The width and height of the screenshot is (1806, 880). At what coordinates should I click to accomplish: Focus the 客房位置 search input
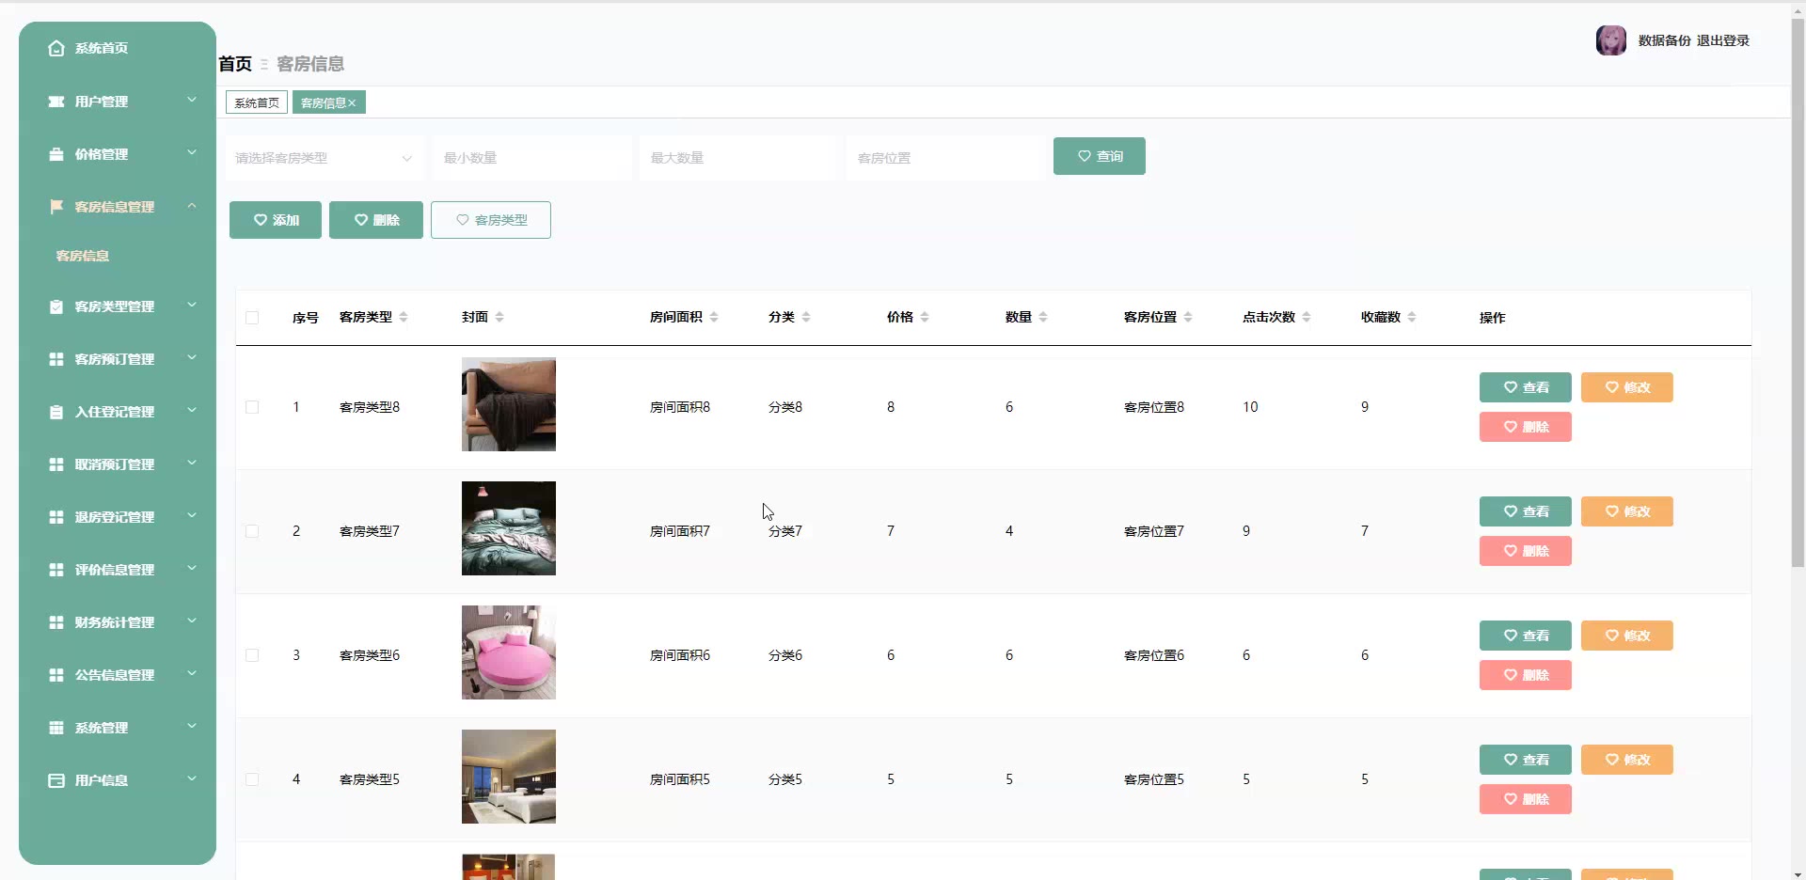coord(945,158)
